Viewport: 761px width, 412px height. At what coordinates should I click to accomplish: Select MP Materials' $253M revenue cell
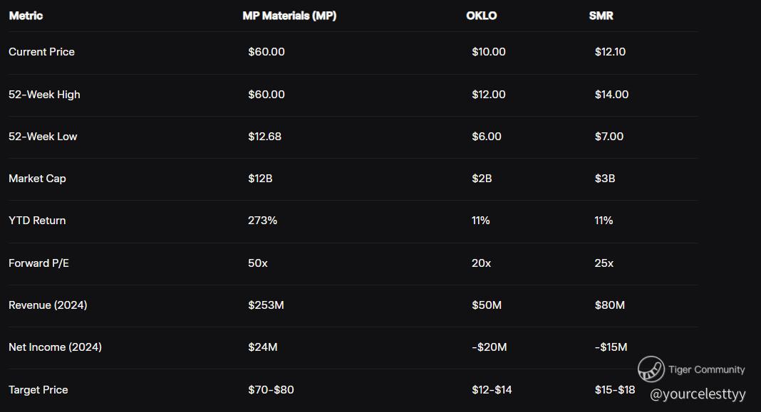(x=266, y=305)
